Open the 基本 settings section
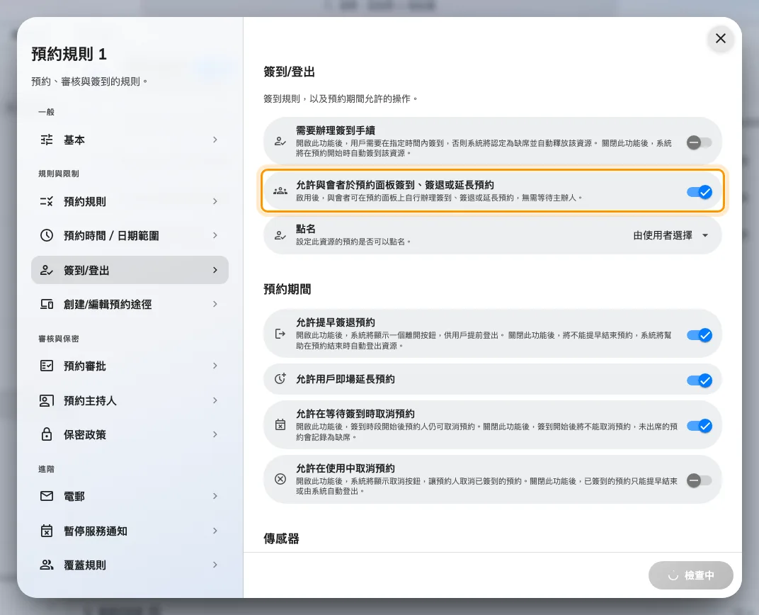The width and height of the screenshot is (759, 615). point(130,140)
